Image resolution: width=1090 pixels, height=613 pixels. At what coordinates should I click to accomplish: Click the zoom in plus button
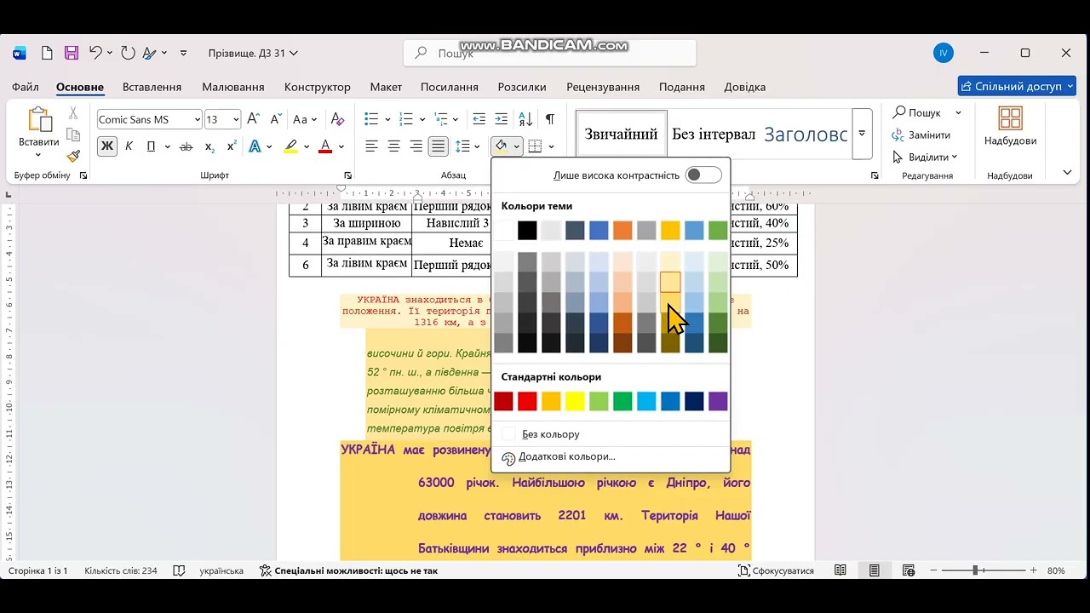tap(1032, 570)
